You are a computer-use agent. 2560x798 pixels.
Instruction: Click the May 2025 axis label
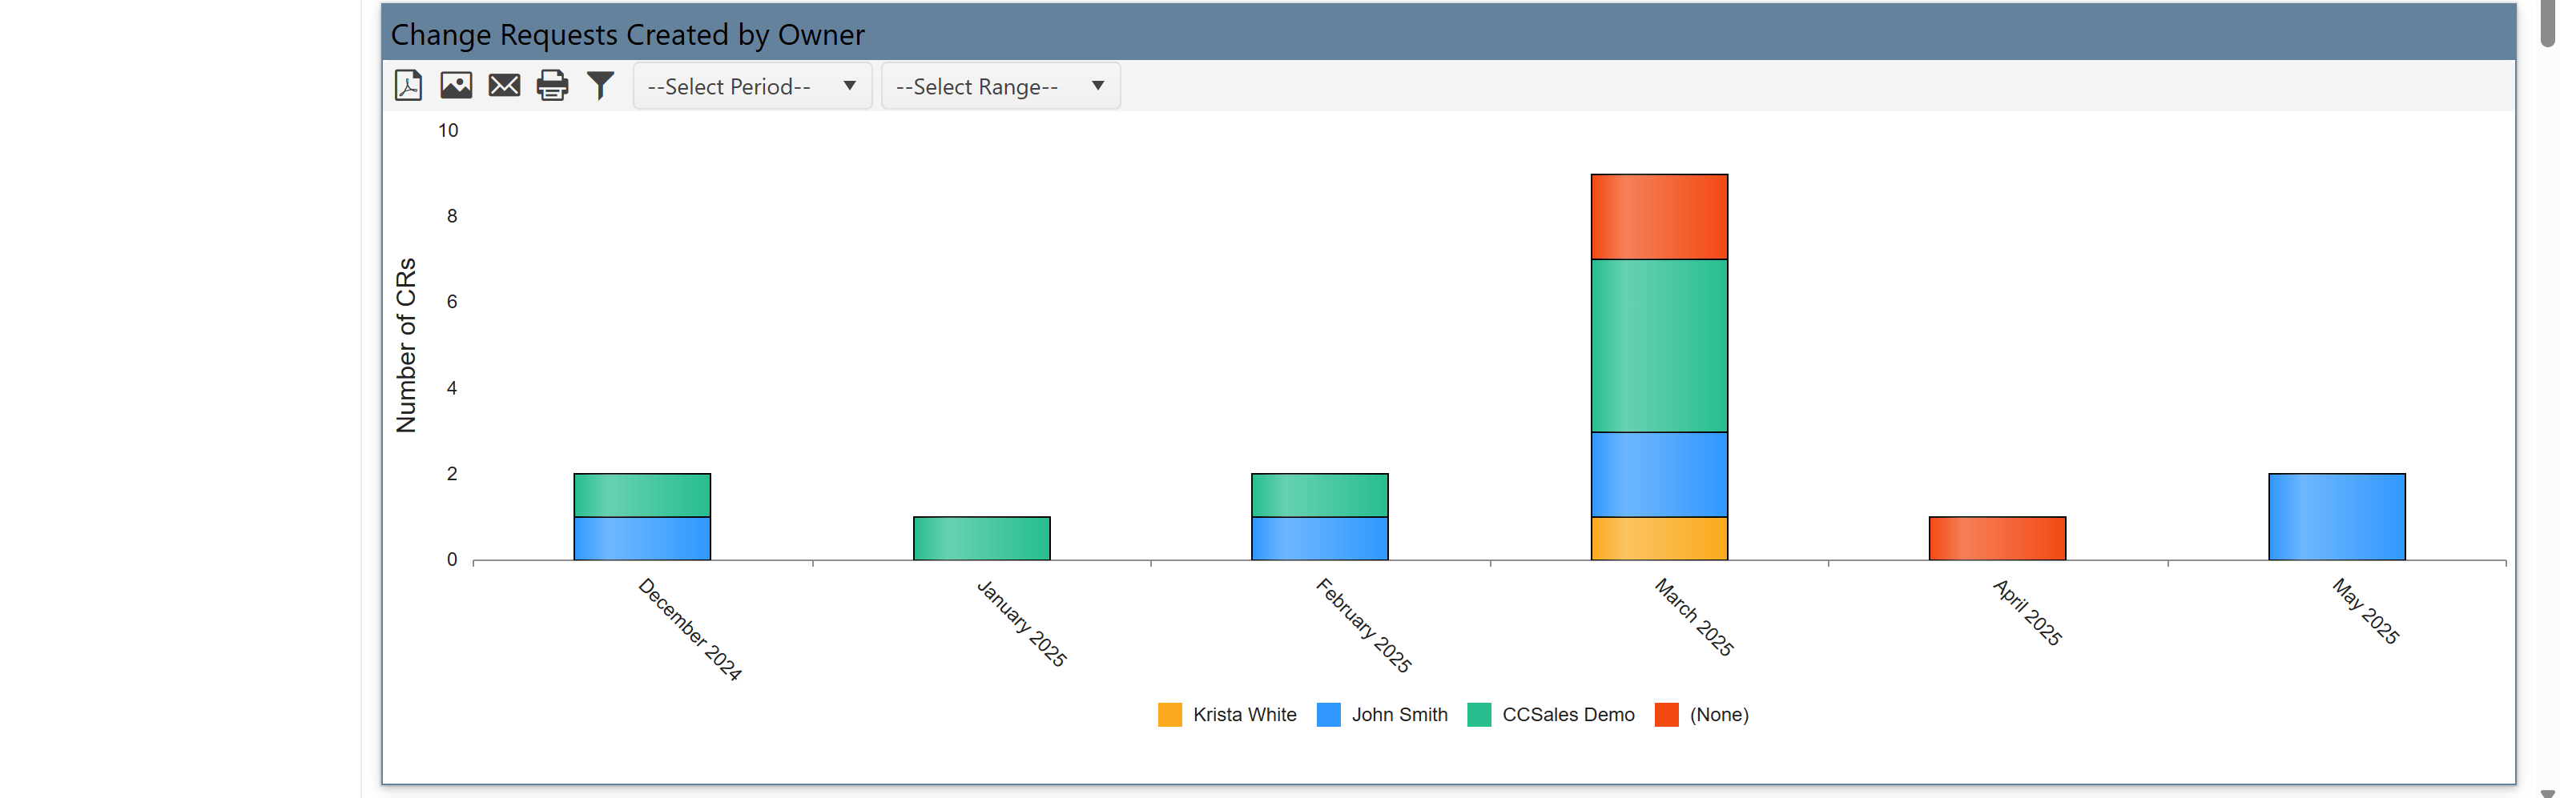click(x=2365, y=613)
